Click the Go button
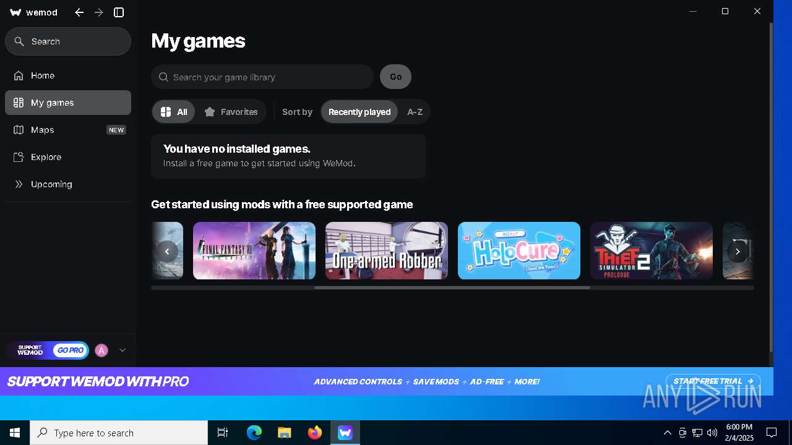This screenshot has height=445, width=792. tap(395, 77)
